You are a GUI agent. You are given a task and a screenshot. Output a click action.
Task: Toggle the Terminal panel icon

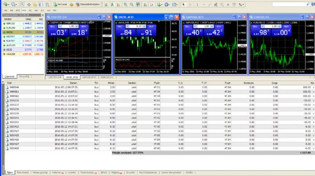41,4
